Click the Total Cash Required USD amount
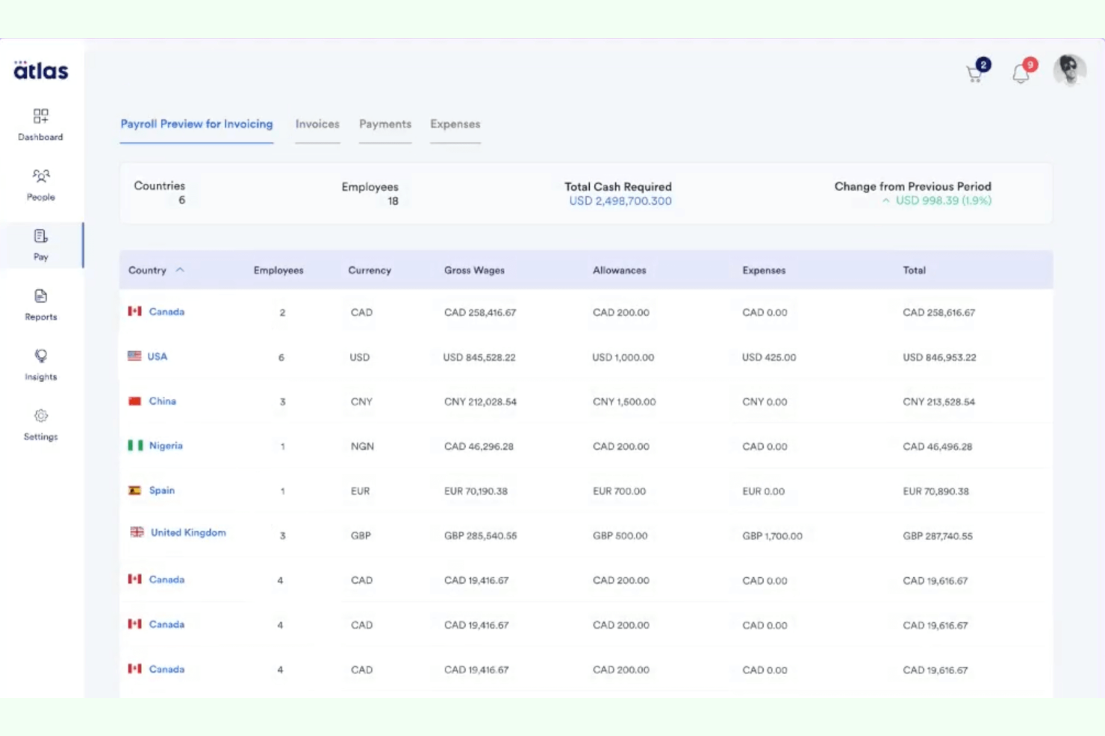The image size is (1105, 736). [x=620, y=201]
